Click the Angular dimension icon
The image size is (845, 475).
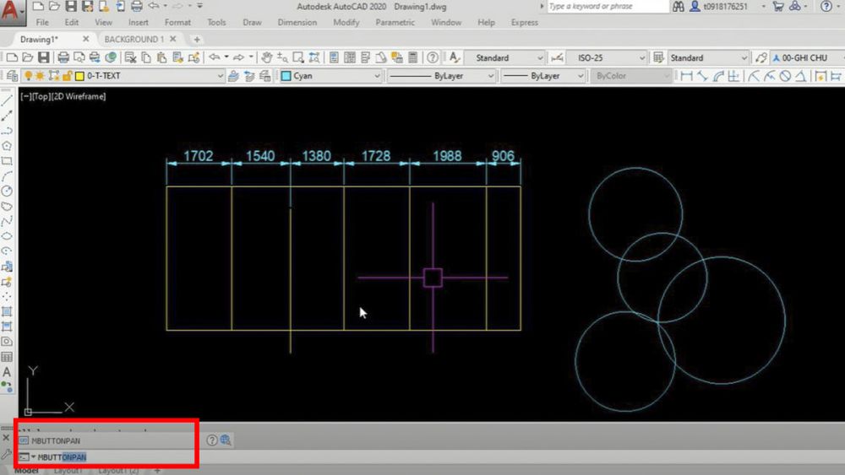tap(801, 77)
